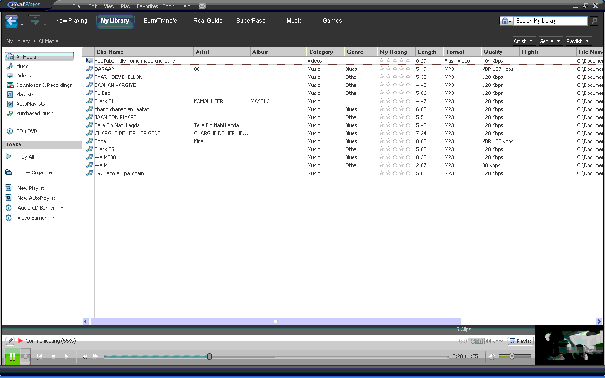Viewport: 605px width, 378px height.
Task: Switch to the Games tab
Action: coord(332,21)
